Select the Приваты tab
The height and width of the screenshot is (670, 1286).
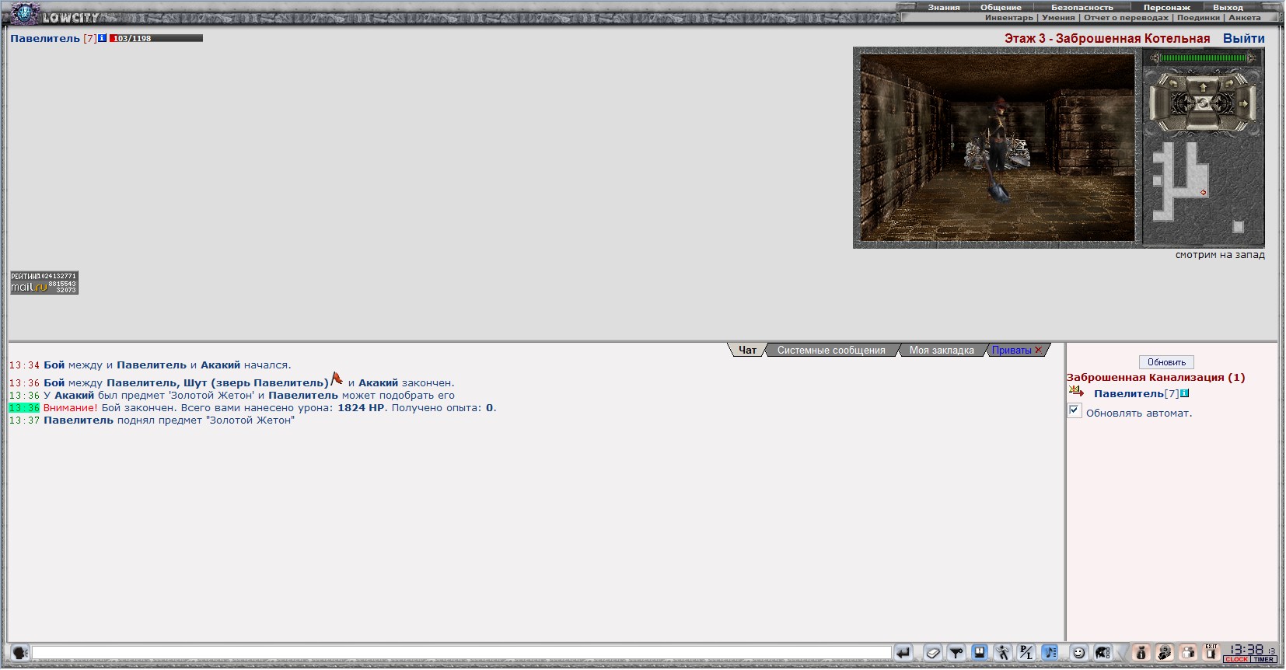[1012, 351]
